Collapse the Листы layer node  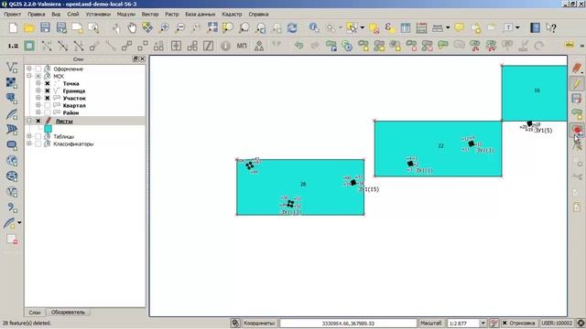[28, 121]
